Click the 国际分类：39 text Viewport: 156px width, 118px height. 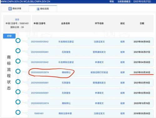(17, 27)
